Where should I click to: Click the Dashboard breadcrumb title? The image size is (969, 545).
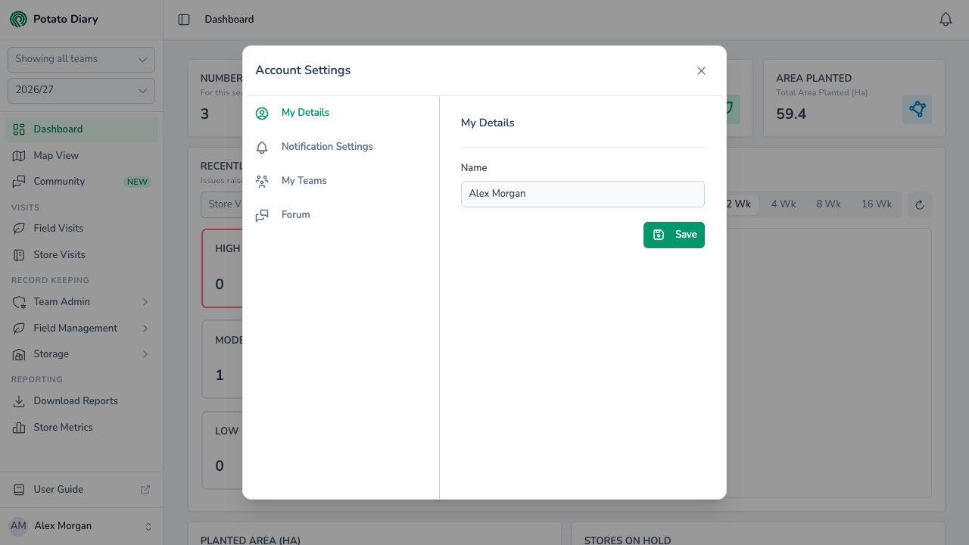229,20
